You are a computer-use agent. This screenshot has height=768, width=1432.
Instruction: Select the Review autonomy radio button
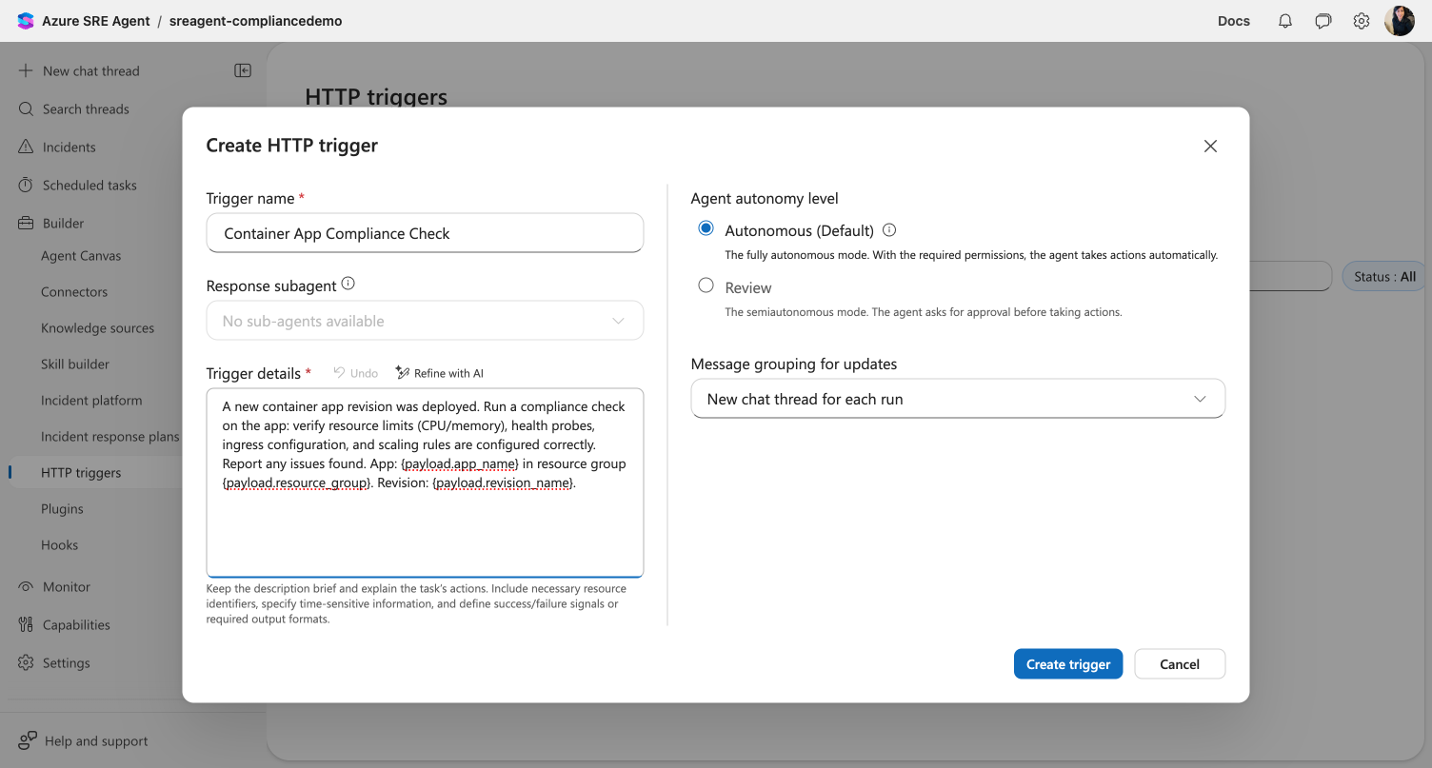click(706, 286)
